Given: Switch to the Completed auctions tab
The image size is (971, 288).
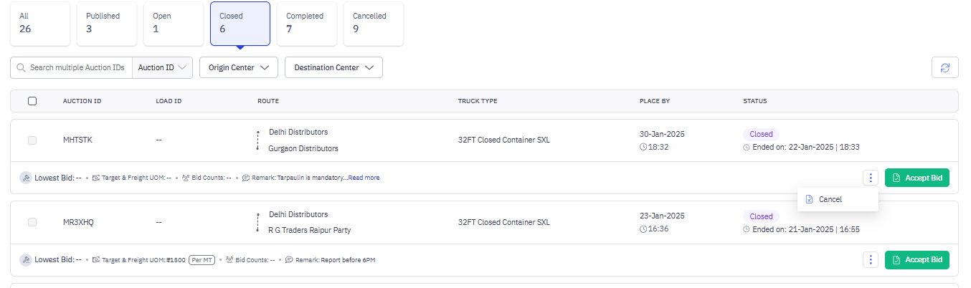Looking at the screenshot, I should (308, 24).
